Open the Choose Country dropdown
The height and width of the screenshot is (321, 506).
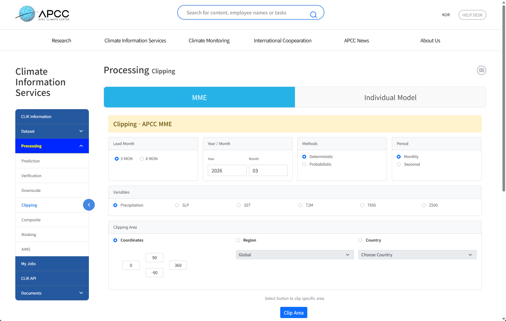(417, 255)
